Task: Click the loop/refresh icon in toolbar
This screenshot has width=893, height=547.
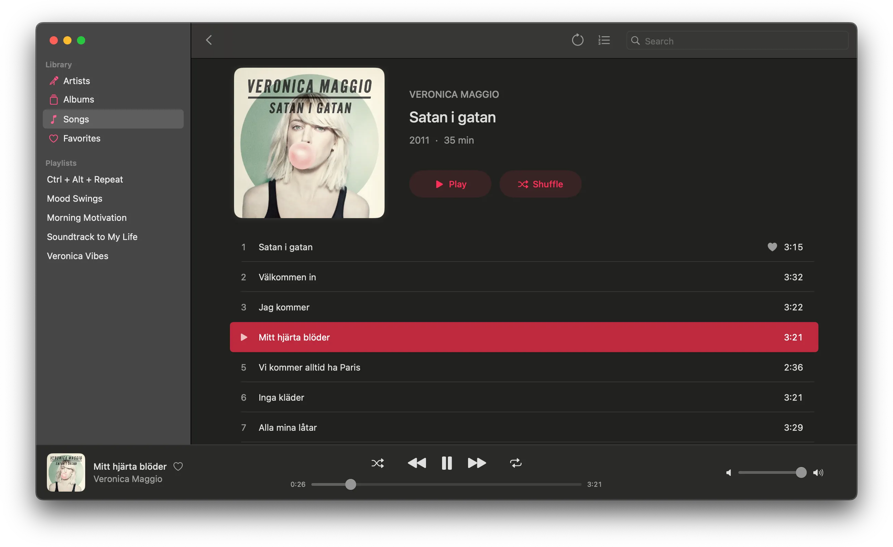Action: 577,40
